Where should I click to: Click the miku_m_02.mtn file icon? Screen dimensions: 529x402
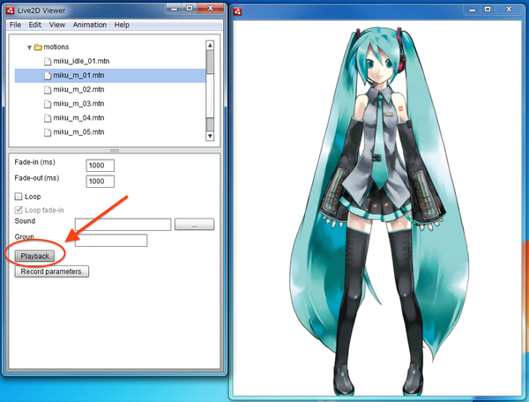(x=48, y=90)
